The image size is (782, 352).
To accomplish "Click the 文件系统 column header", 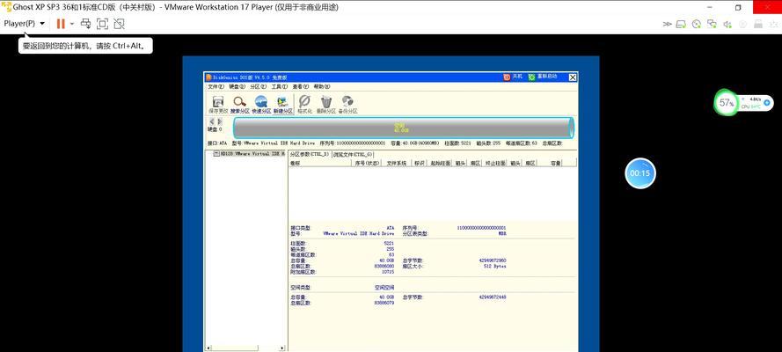I will pyautogui.click(x=397, y=163).
